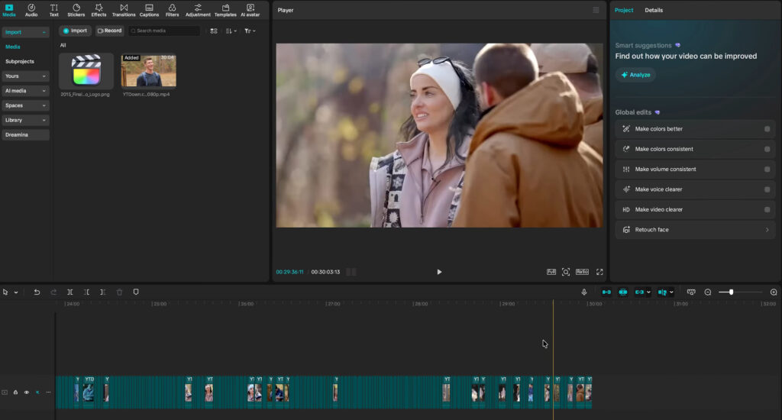Click the timeline zoom slider handle
The image size is (782, 420).
pos(731,292)
